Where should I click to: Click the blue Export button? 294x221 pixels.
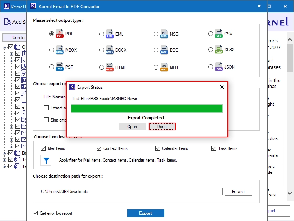(146, 213)
